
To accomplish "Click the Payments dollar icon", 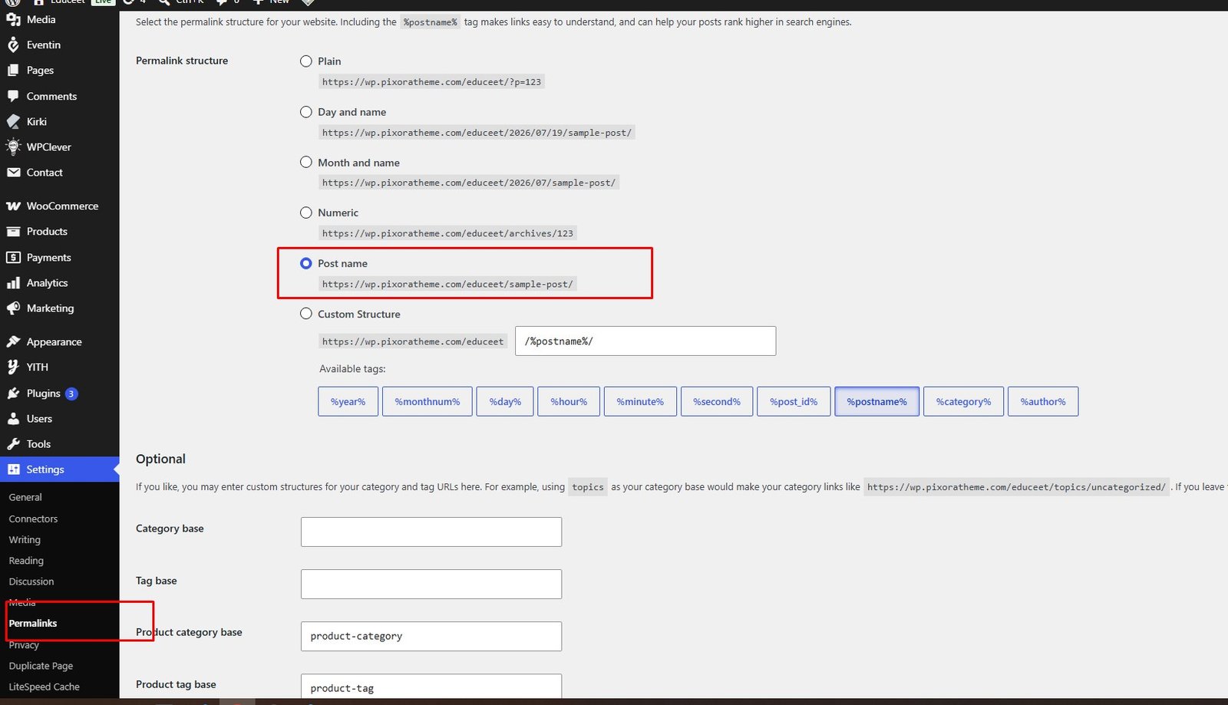I will pyautogui.click(x=13, y=258).
